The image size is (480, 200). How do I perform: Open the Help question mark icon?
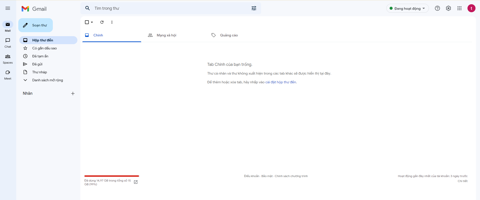point(437,8)
